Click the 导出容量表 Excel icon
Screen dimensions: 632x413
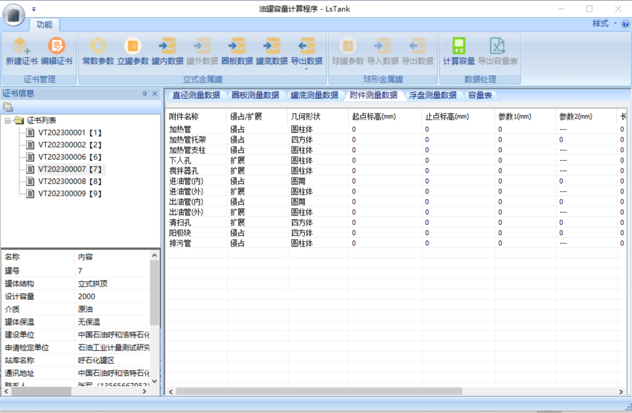point(497,46)
